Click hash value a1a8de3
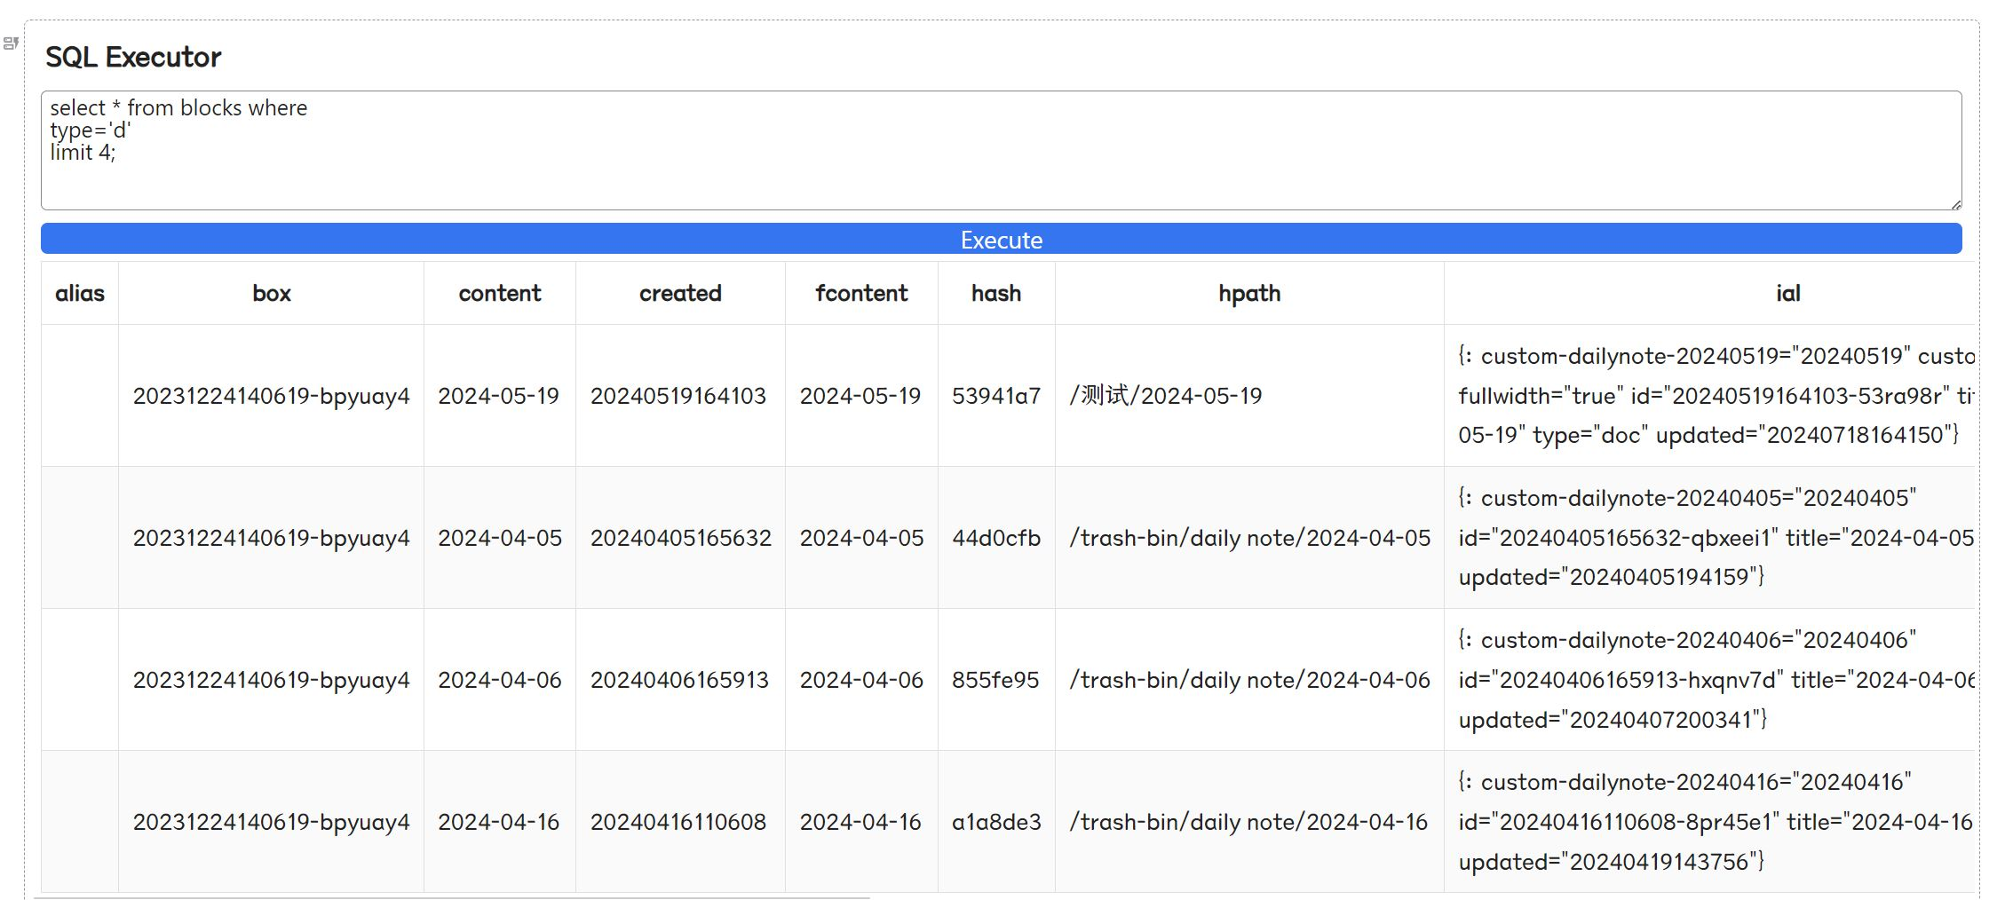 [x=996, y=822]
